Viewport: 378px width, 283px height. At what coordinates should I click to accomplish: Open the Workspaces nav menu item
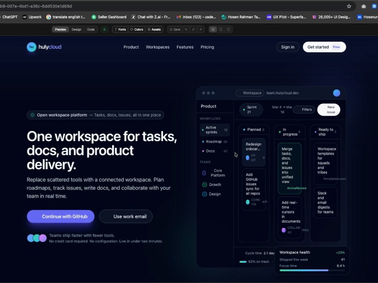coord(157,47)
